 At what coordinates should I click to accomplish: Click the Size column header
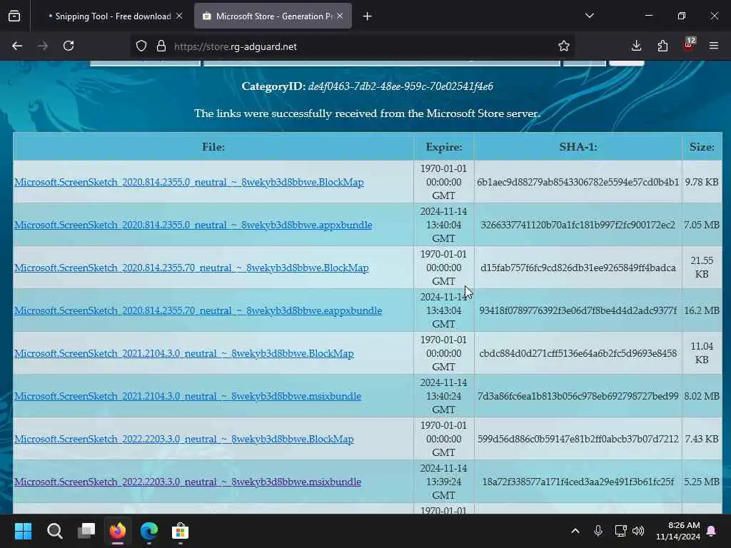coord(702,147)
